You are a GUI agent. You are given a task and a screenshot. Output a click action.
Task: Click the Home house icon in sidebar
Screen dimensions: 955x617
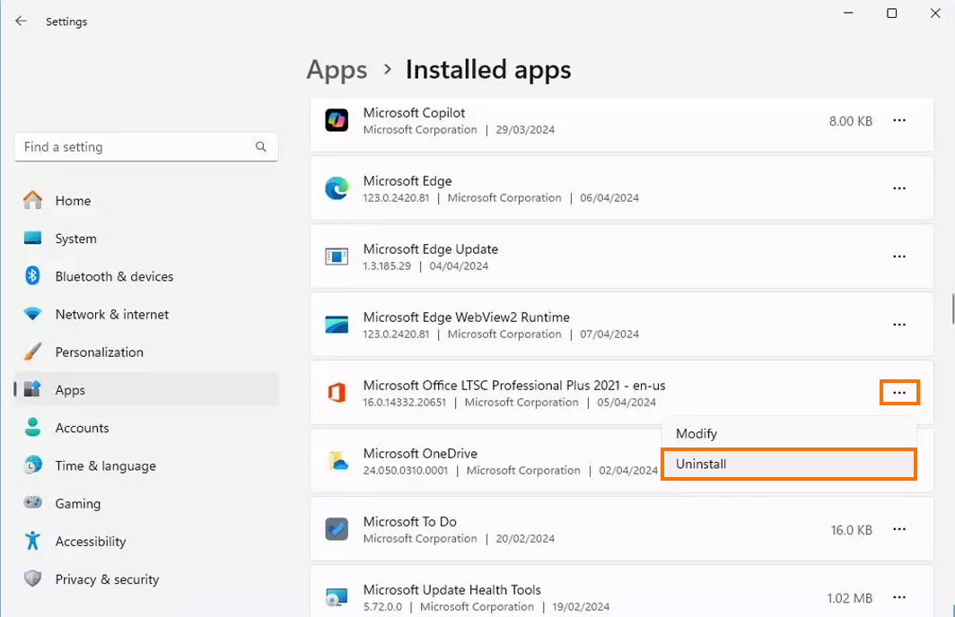click(32, 200)
